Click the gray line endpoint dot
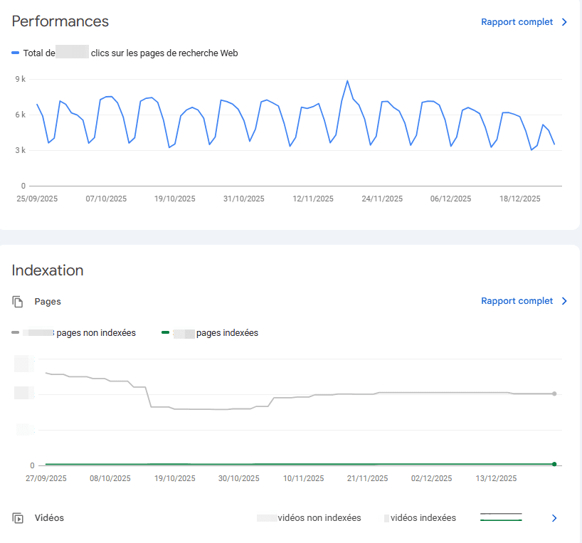The image size is (582, 543). pos(554,393)
